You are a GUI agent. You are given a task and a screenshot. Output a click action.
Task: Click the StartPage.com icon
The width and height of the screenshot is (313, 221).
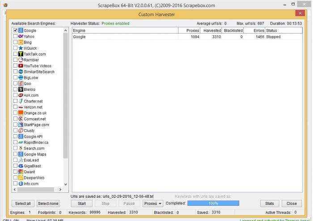[21, 124]
